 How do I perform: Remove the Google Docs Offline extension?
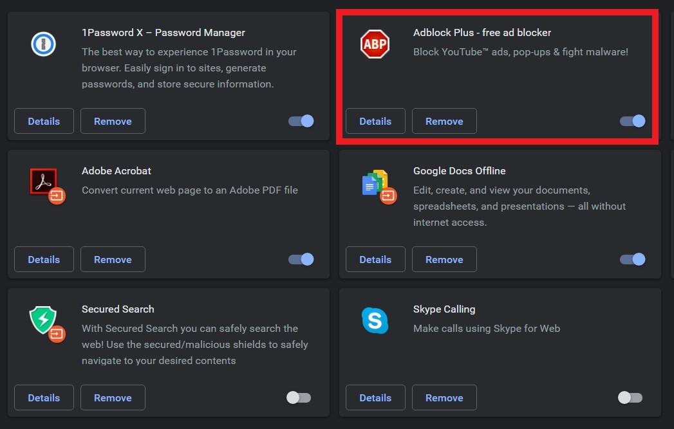(444, 259)
